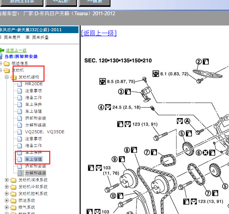Open the grayed 分解和组装 item
The height and width of the screenshot is (214, 229).
36,173
